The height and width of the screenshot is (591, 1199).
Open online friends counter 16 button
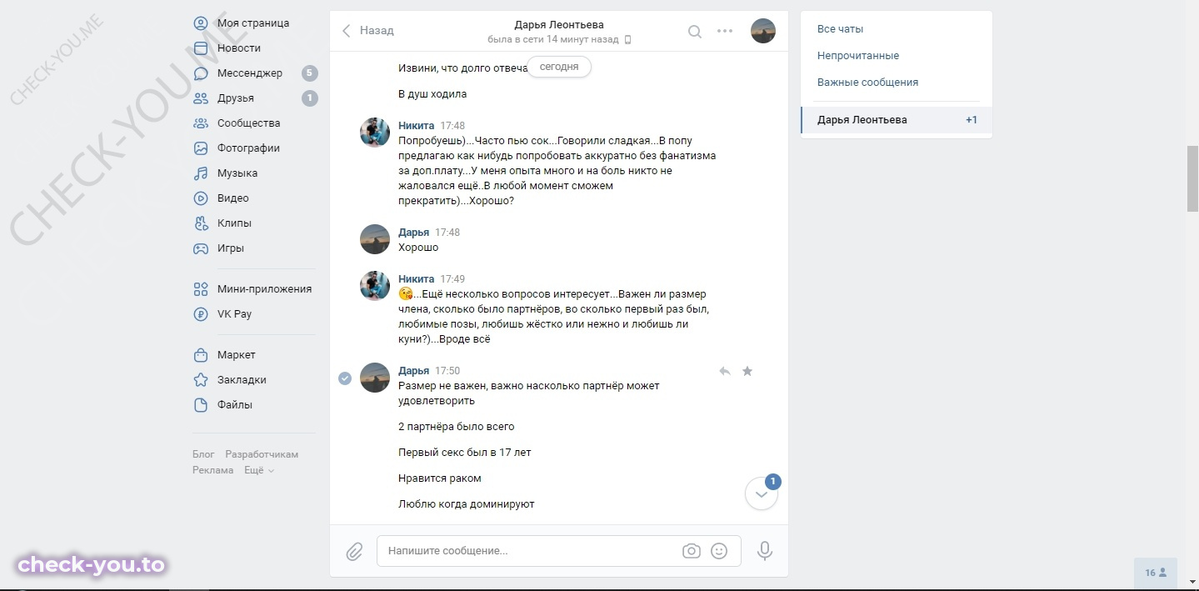coord(1156,573)
